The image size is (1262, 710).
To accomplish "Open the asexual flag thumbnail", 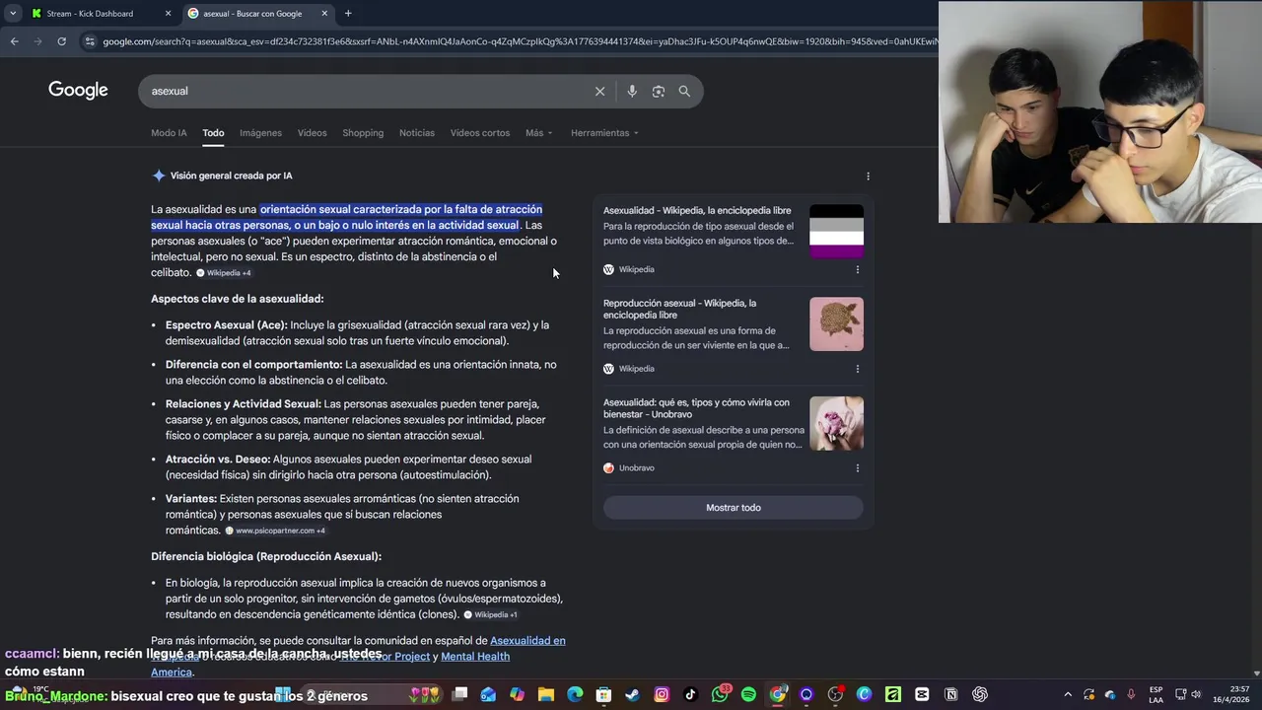I will [836, 231].
